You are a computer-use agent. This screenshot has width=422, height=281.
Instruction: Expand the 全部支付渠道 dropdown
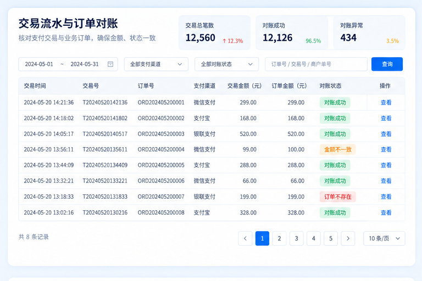[x=156, y=64]
